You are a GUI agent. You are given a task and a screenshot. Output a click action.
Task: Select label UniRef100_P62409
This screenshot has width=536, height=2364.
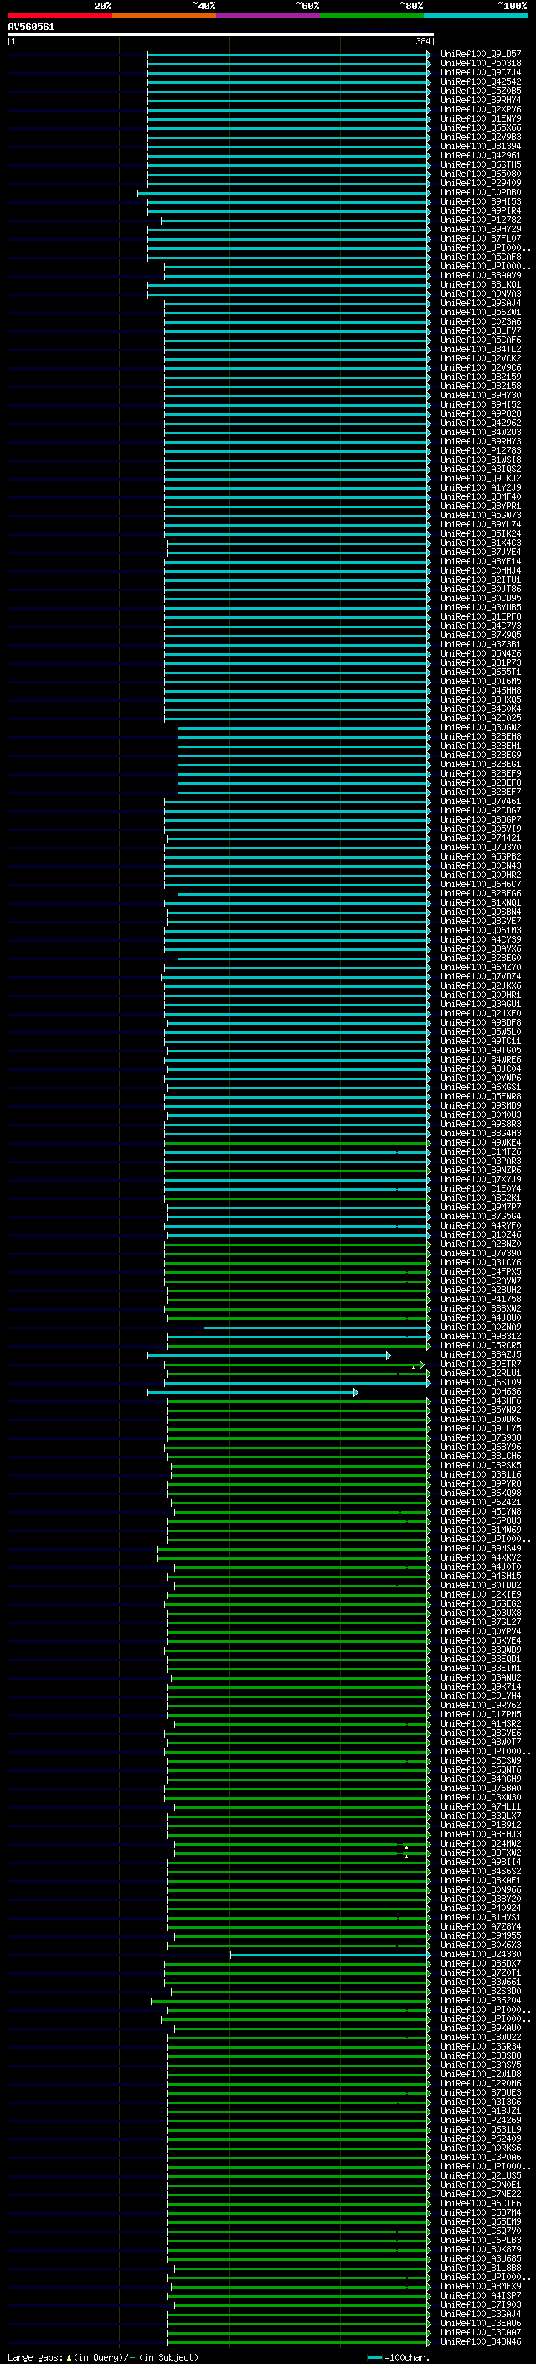pyautogui.click(x=481, y=2139)
